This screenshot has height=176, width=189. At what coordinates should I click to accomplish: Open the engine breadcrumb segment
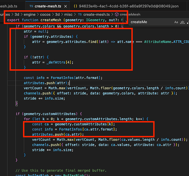(x=30, y=14)
